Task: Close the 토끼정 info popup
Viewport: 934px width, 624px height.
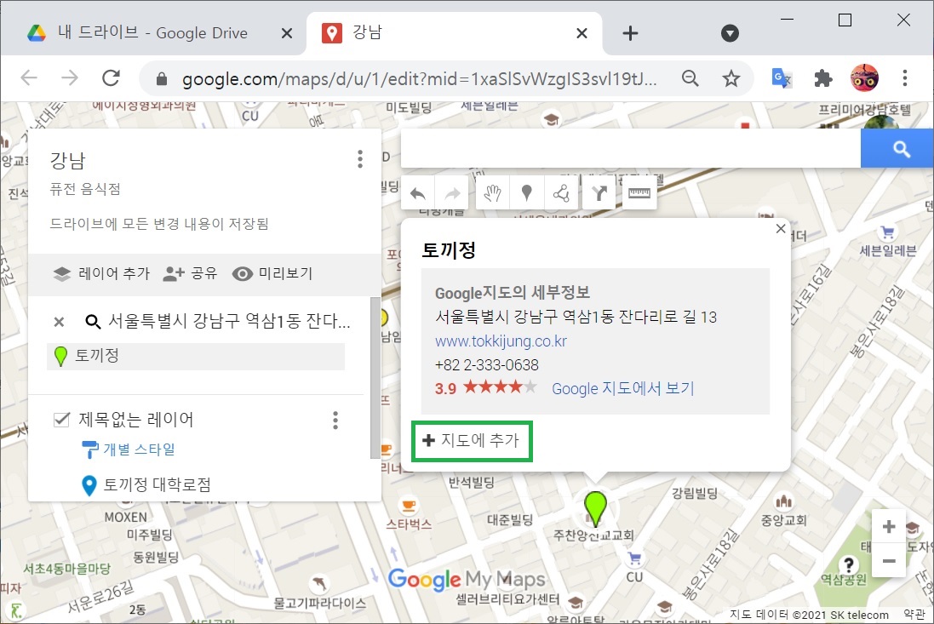Action: (781, 229)
